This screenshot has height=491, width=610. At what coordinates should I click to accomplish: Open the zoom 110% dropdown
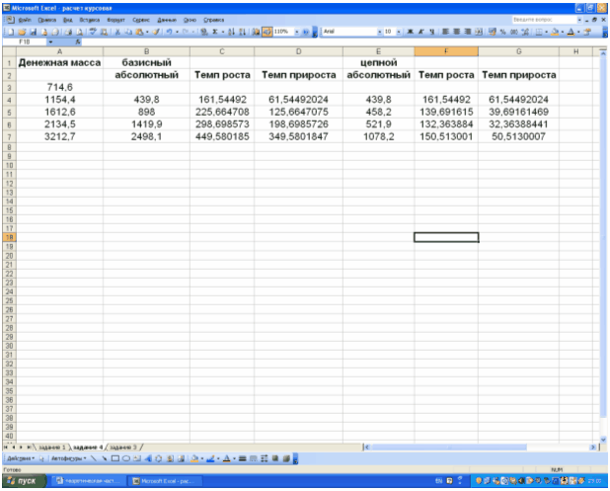pos(297,32)
